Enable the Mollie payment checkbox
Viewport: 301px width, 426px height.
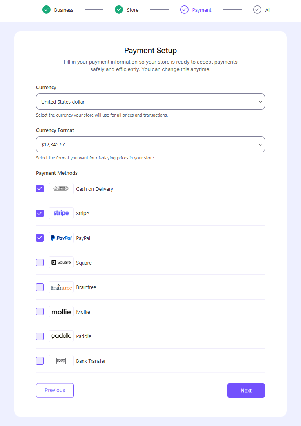40,312
